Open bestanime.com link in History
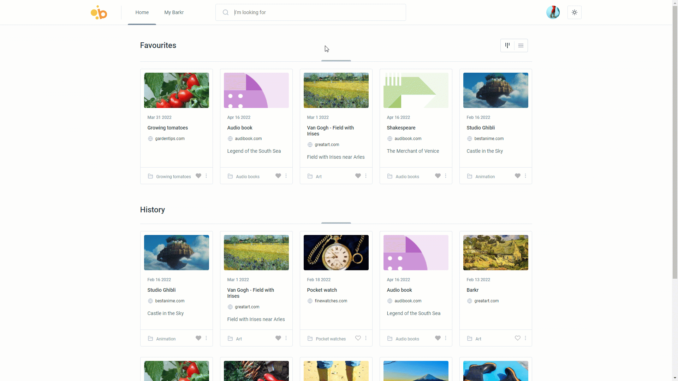This screenshot has width=678, height=381. tap(170, 301)
